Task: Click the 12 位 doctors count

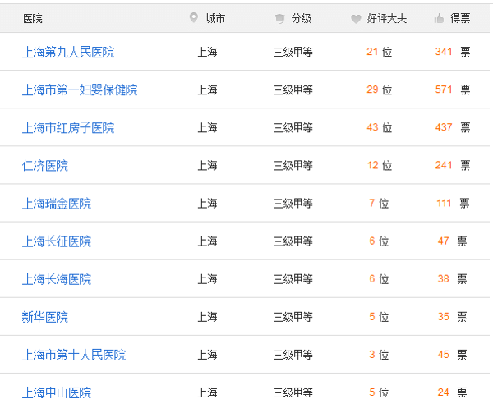Action: coord(380,165)
